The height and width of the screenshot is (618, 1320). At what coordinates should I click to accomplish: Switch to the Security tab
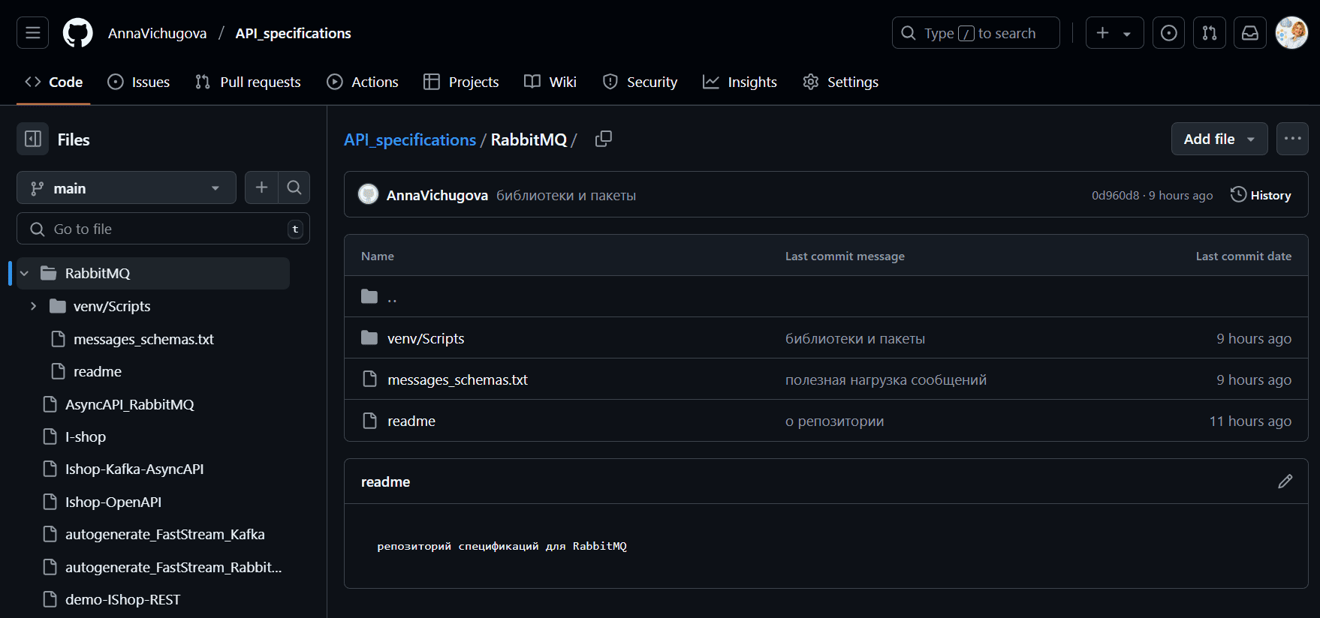640,82
